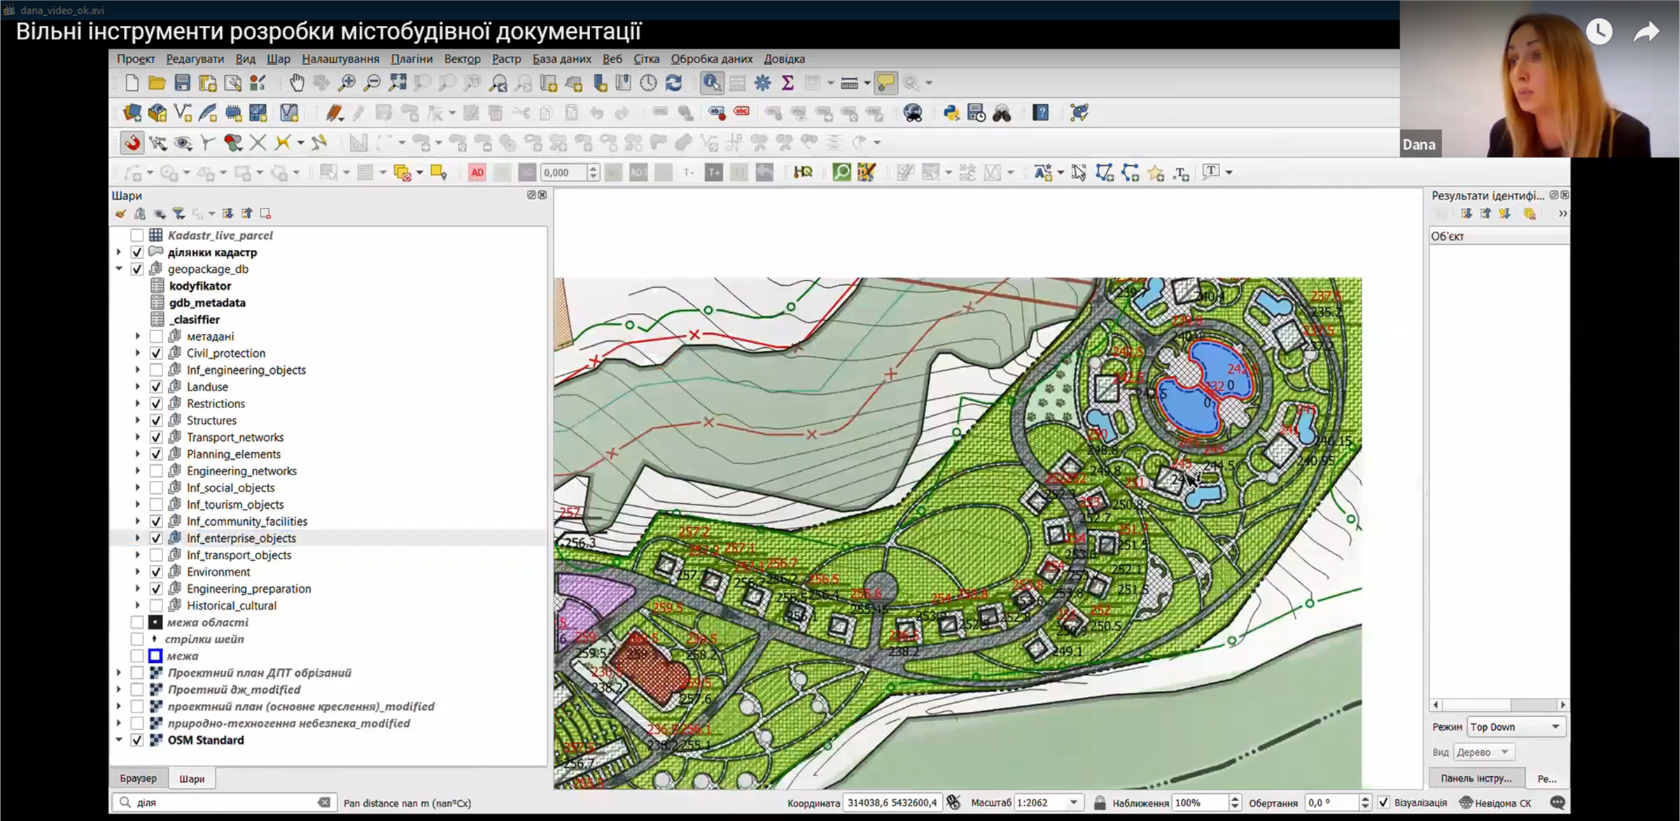Click the Zoom In magnifier icon
Screen dimensions: 1680x821
[346, 83]
